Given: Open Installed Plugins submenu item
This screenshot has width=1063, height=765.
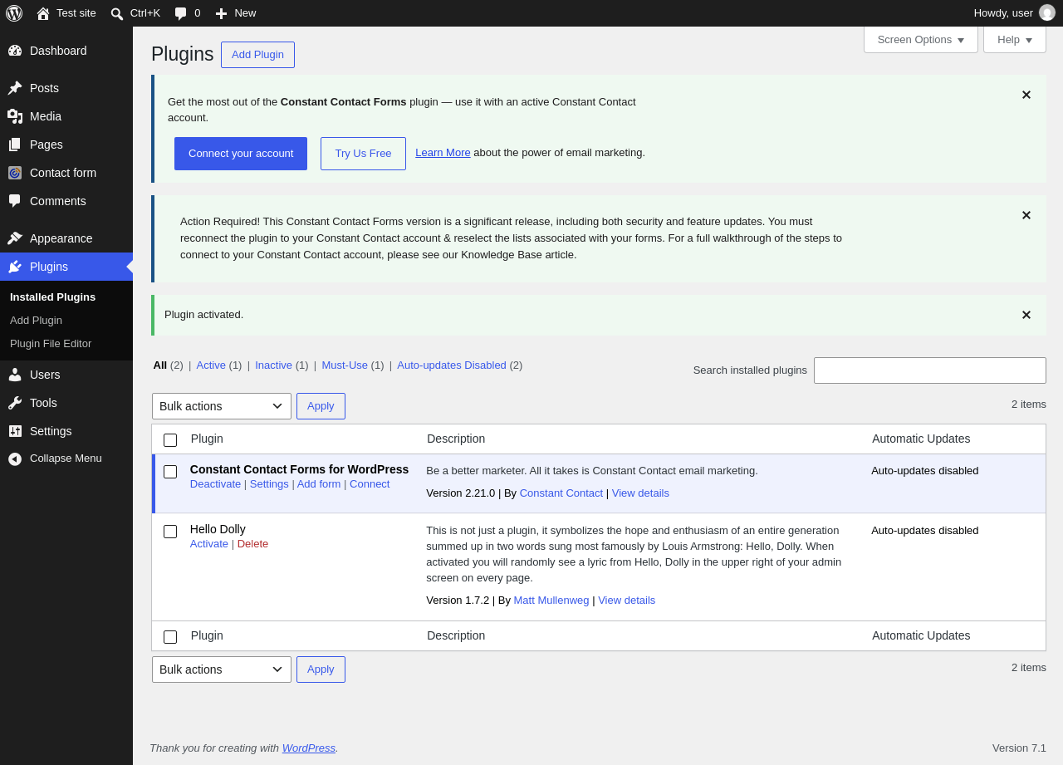Looking at the screenshot, I should [x=52, y=297].
